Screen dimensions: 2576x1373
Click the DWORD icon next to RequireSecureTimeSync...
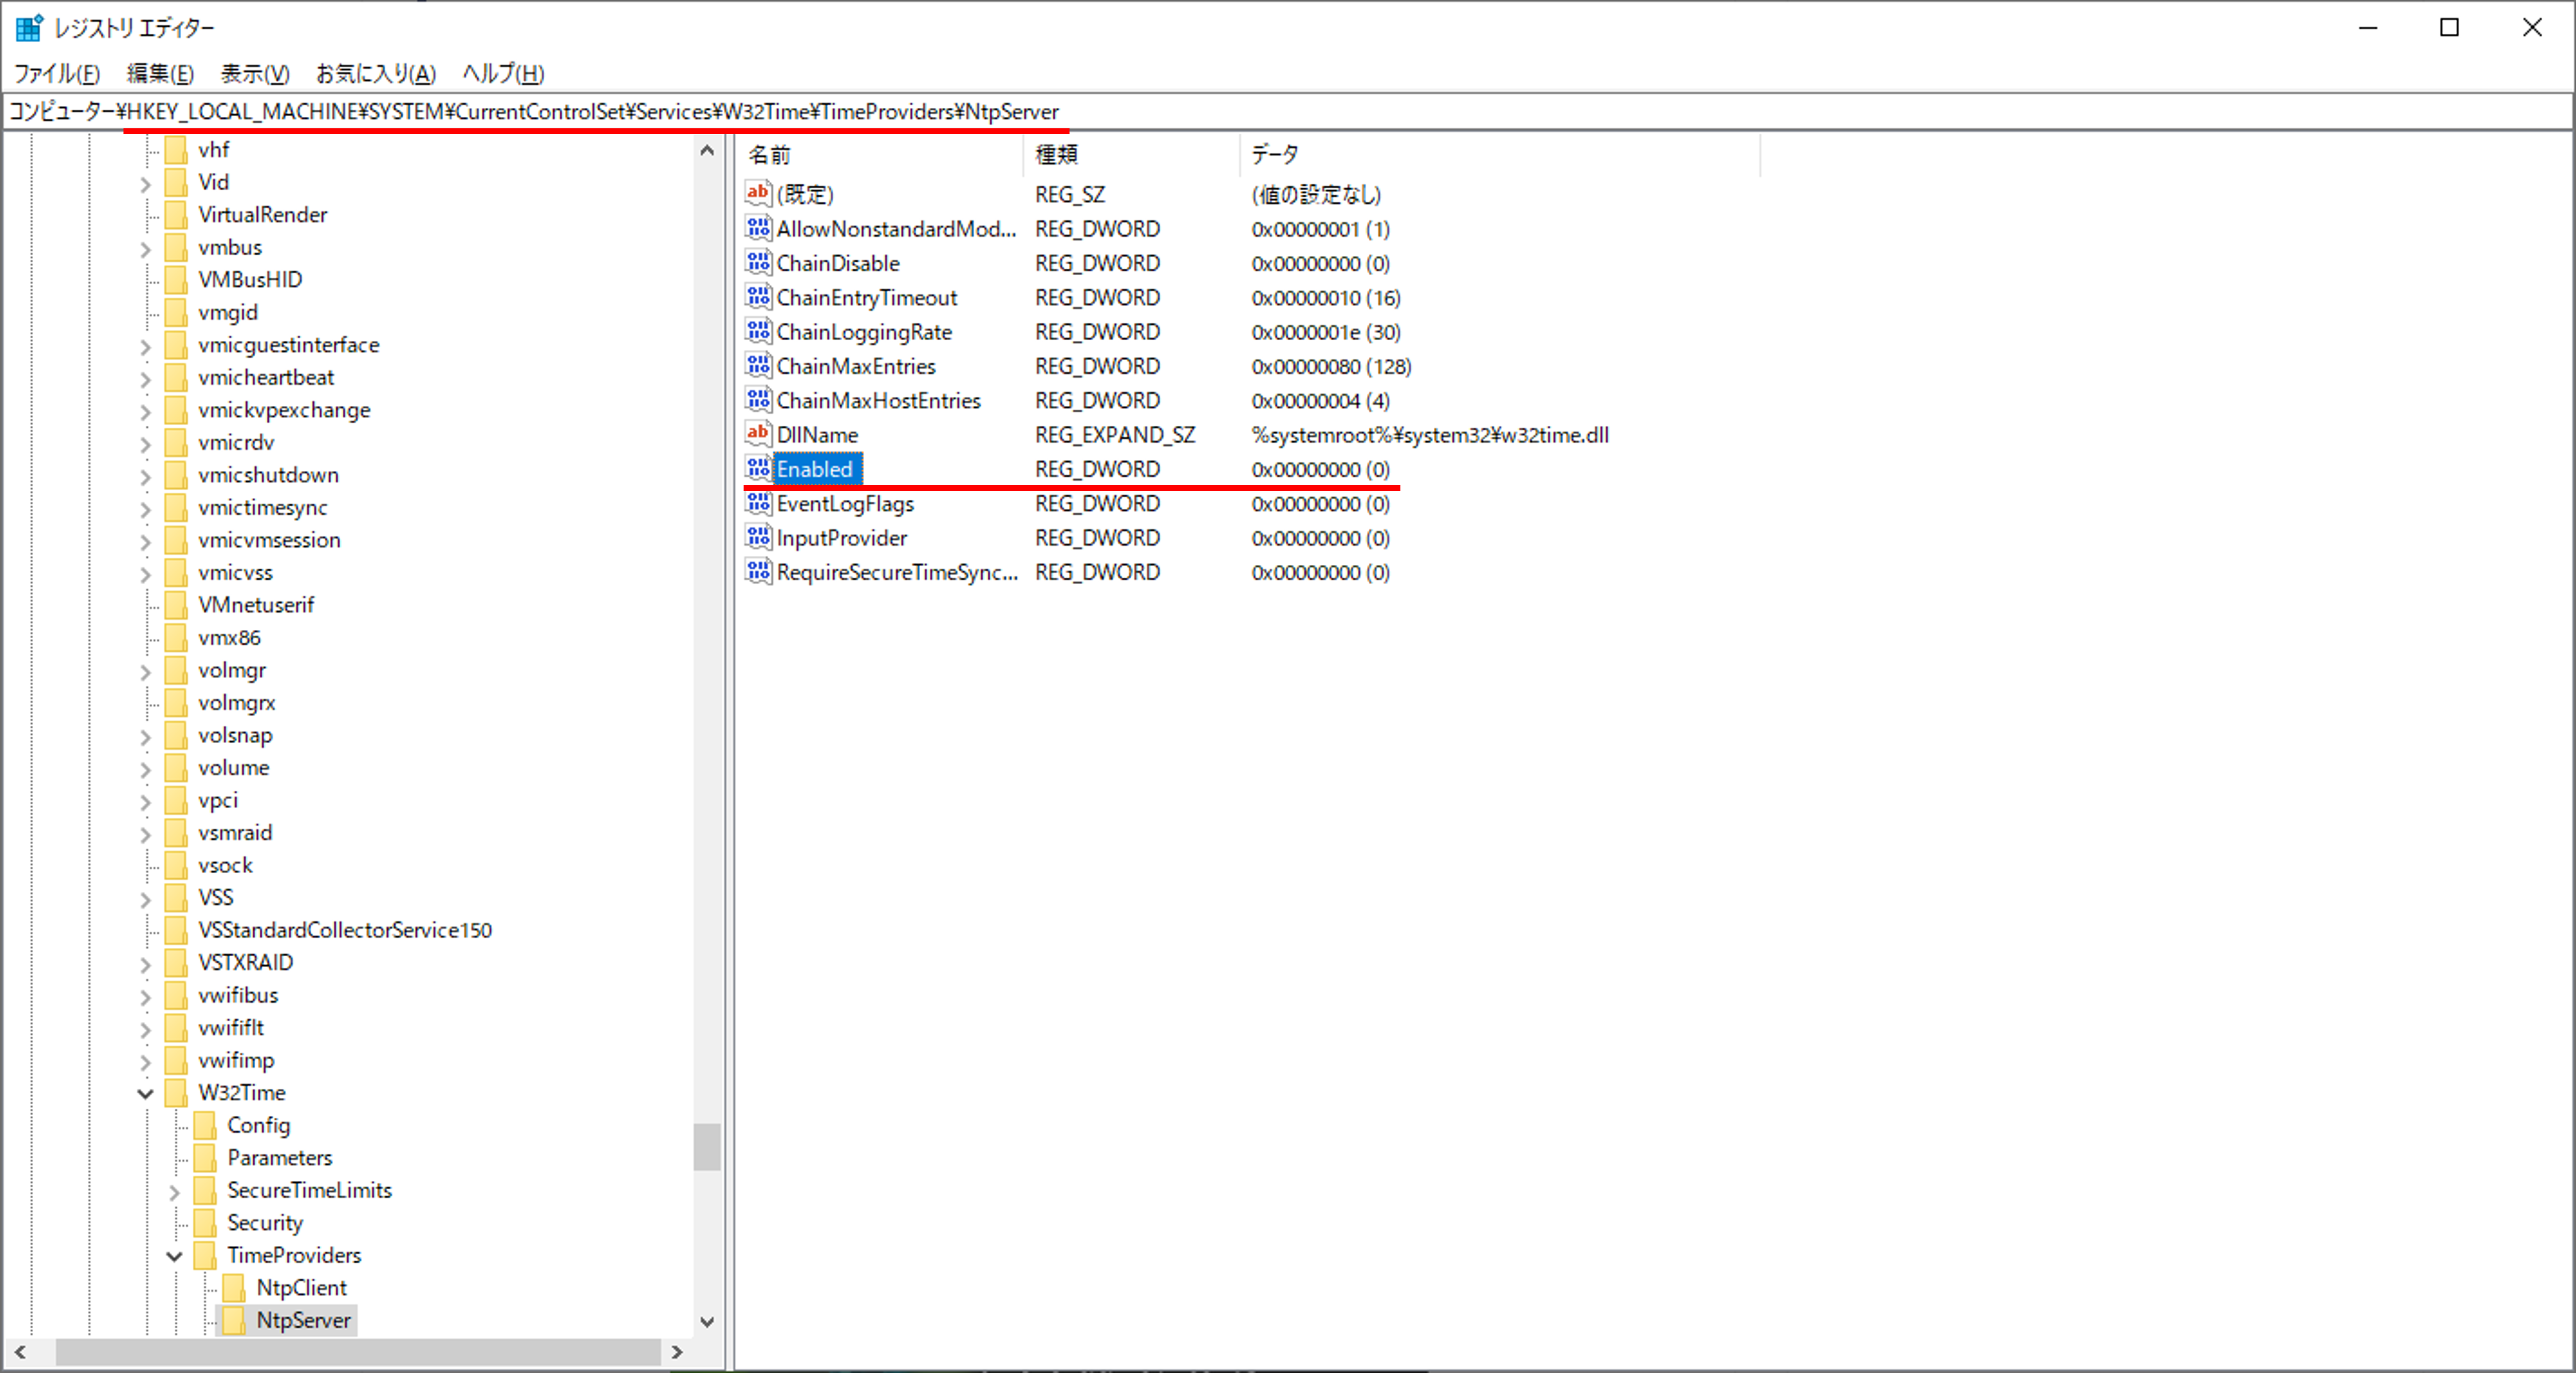pos(757,572)
